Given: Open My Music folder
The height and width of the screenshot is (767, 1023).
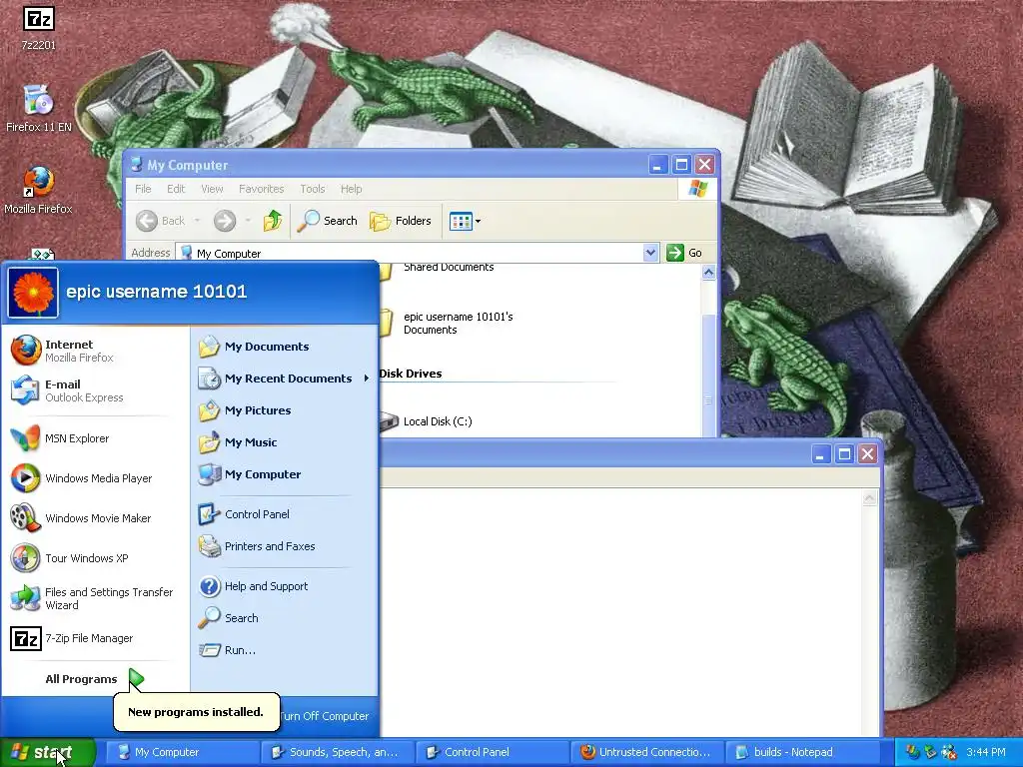Looking at the screenshot, I should coord(285,442).
